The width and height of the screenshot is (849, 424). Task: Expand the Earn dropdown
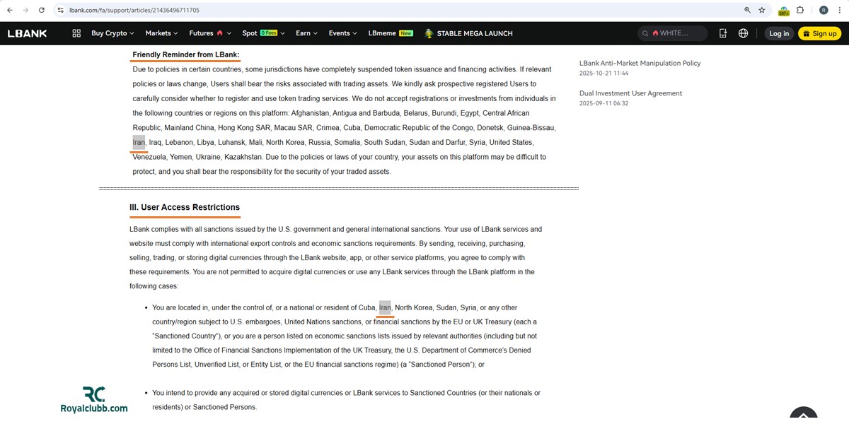(306, 33)
